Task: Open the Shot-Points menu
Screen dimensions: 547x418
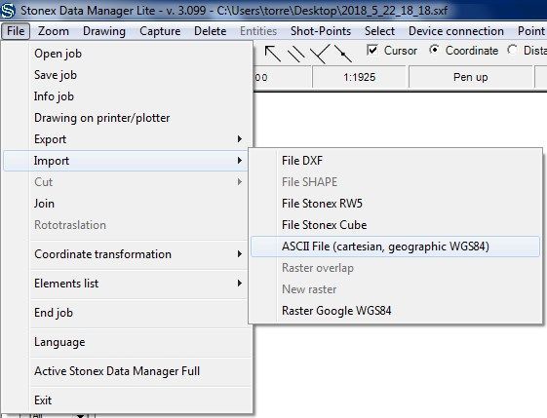Action: 321,31
